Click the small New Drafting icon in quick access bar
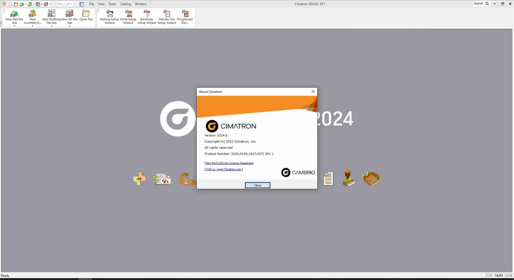The image size is (514, 280). (38, 4)
